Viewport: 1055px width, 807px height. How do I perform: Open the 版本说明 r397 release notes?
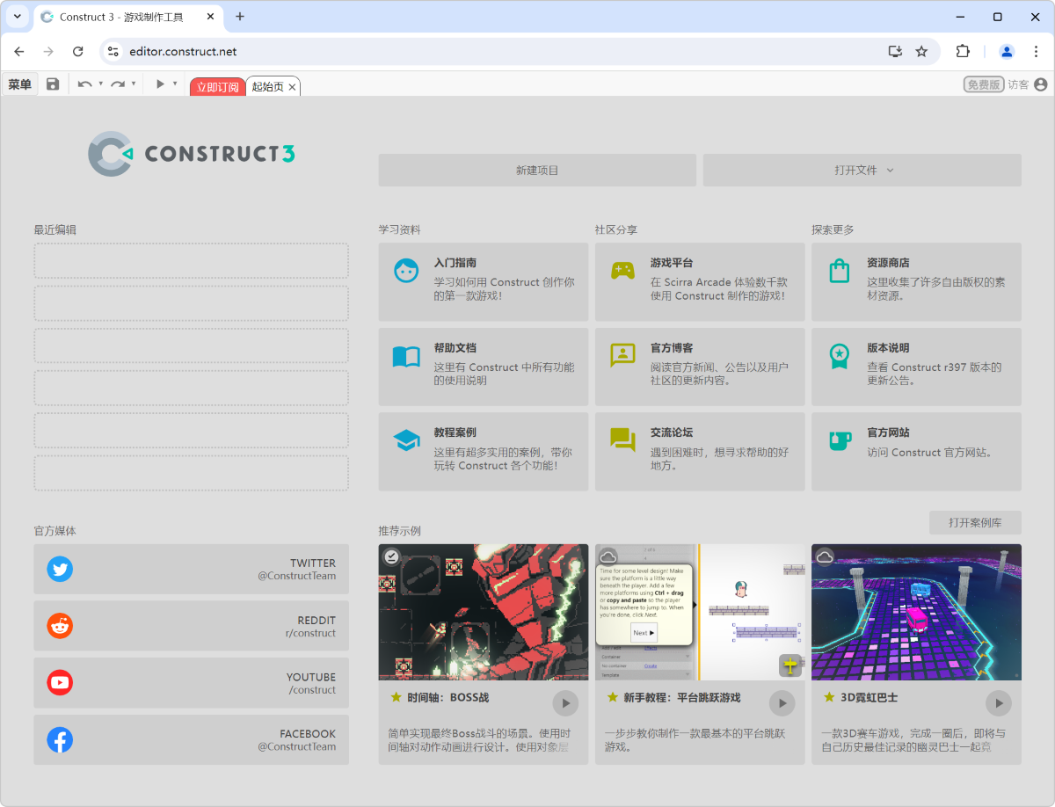[916, 367]
